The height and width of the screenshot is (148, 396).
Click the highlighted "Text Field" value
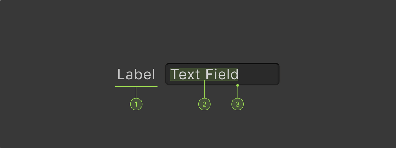point(204,74)
